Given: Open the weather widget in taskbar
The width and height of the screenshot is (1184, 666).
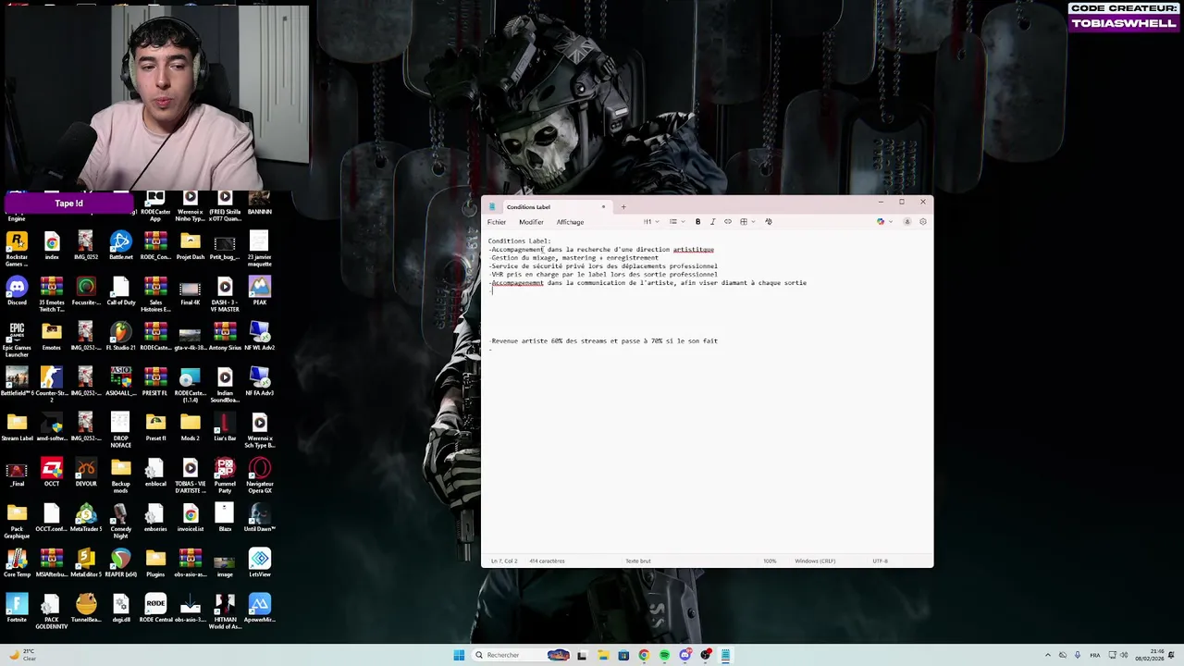Looking at the screenshot, I should (23, 655).
